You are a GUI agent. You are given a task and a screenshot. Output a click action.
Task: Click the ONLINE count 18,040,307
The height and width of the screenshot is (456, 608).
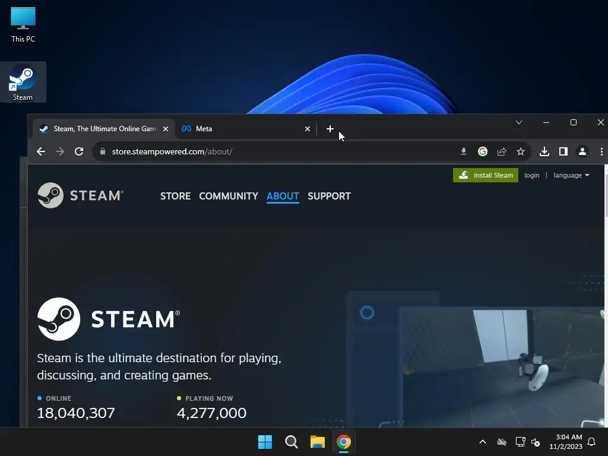click(76, 413)
